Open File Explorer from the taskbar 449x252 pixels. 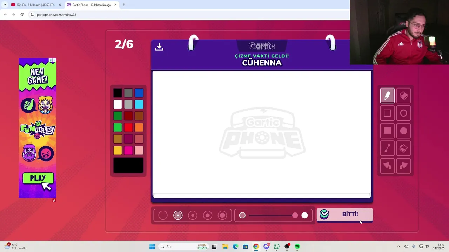225,246
